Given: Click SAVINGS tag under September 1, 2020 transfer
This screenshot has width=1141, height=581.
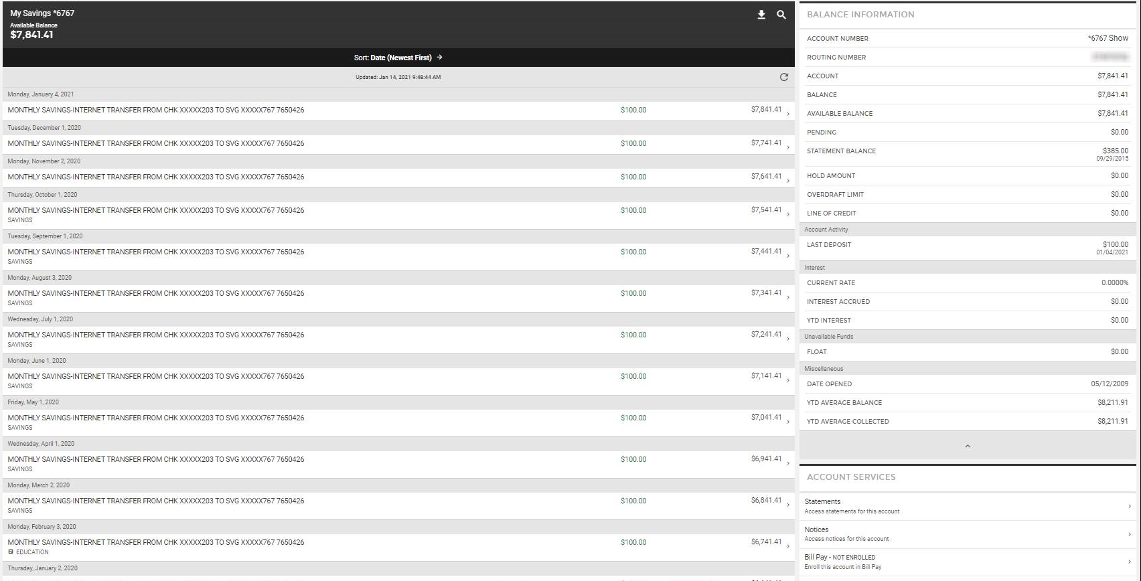Looking at the screenshot, I should point(20,262).
